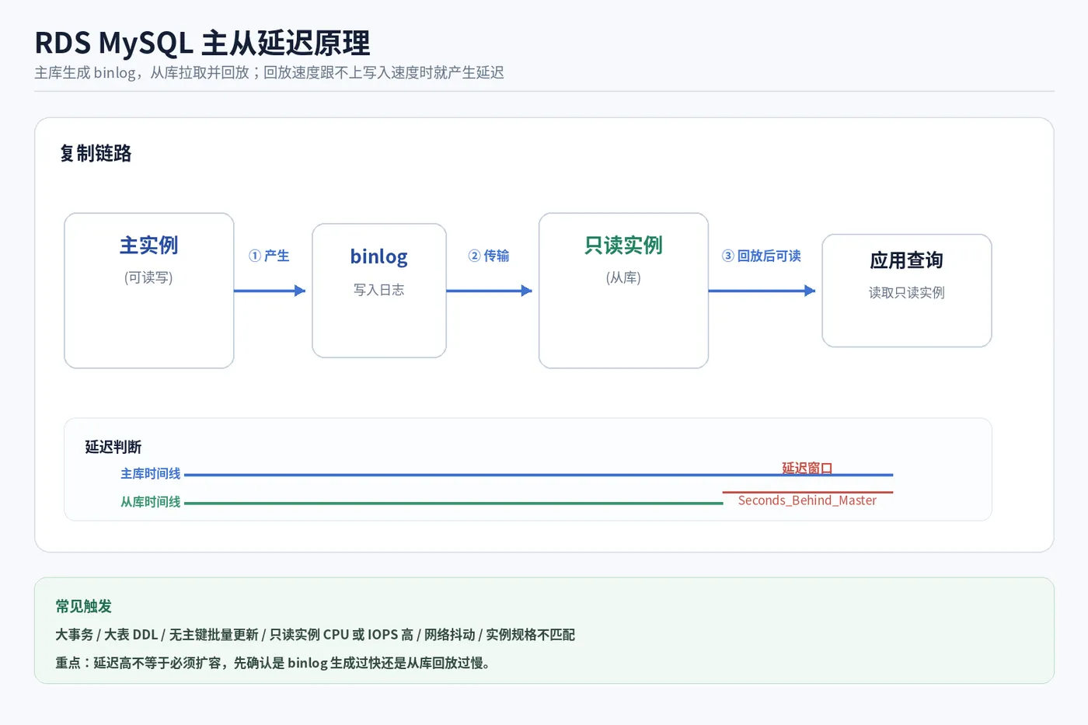The image size is (1088, 725).
Task: Click the "写入日志" caption
Action: pos(379,290)
